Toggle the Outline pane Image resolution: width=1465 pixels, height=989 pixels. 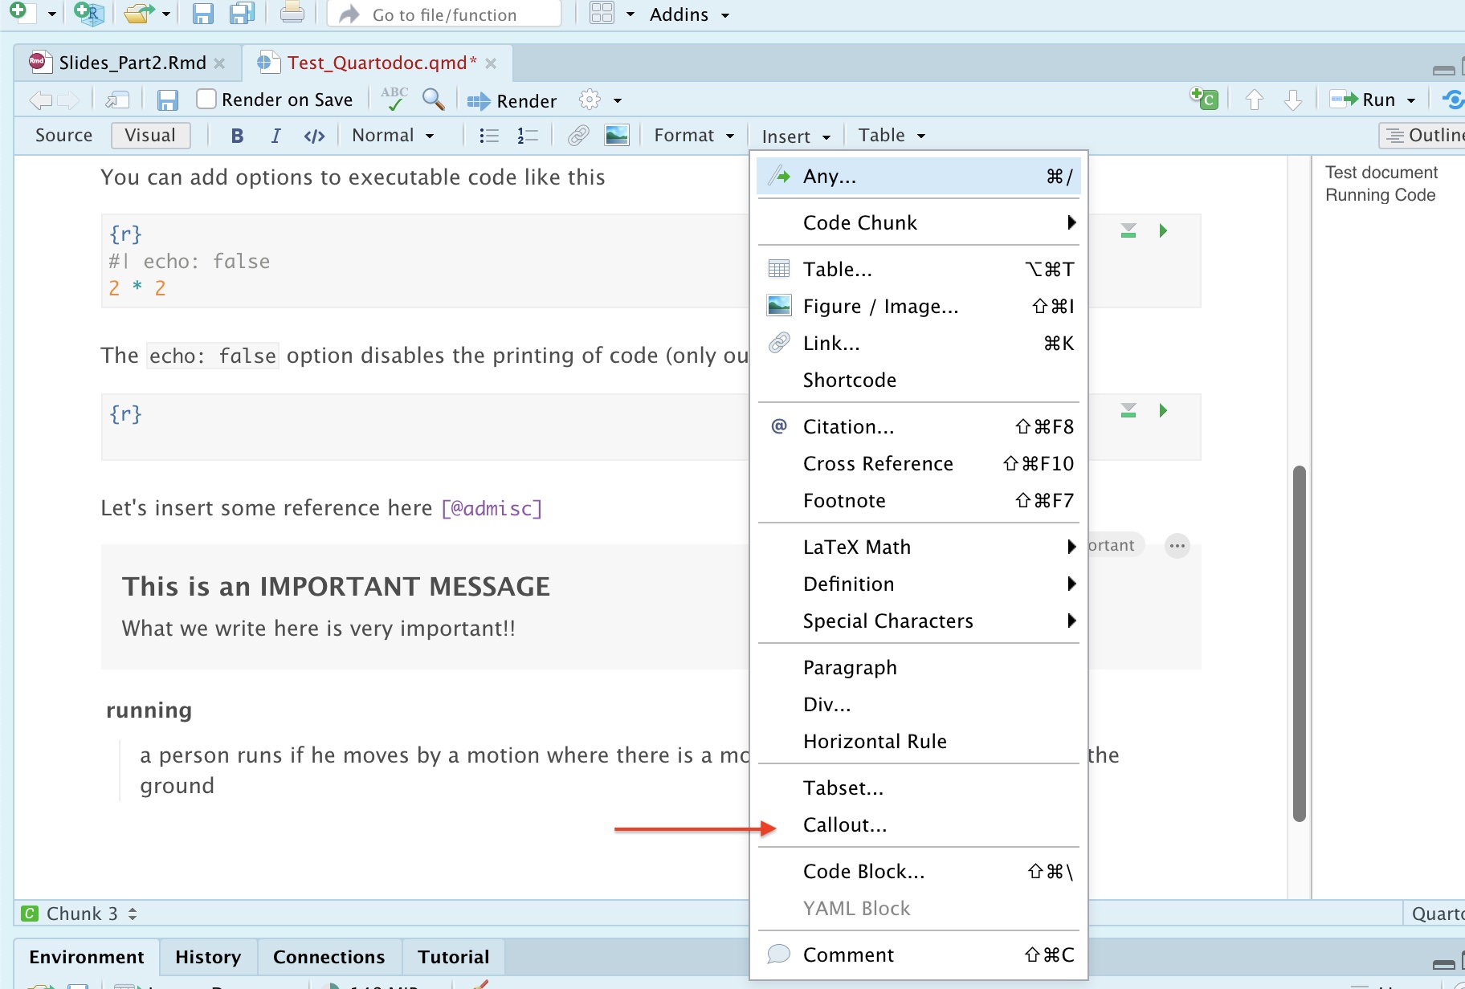coord(1423,136)
